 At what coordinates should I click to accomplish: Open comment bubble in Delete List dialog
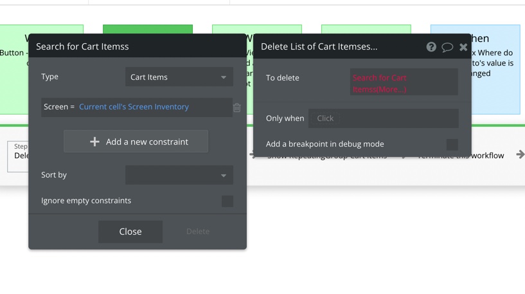pyautogui.click(x=447, y=47)
